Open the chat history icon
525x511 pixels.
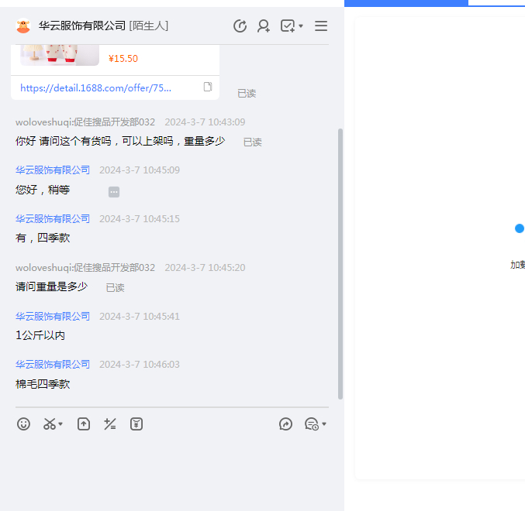pyautogui.click(x=312, y=424)
